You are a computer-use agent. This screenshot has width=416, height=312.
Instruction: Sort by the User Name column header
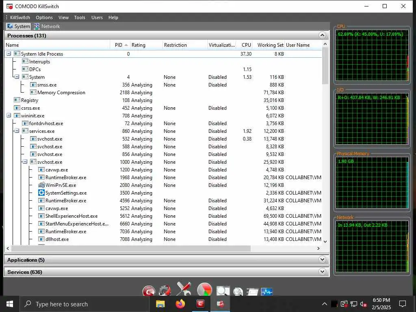[303, 45]
